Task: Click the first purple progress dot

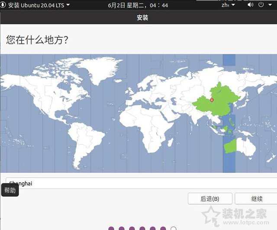Action: point(111,229)
